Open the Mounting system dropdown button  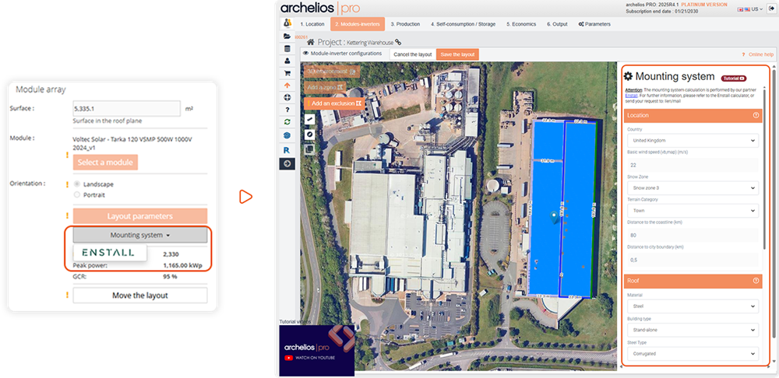tap(140, 235)
